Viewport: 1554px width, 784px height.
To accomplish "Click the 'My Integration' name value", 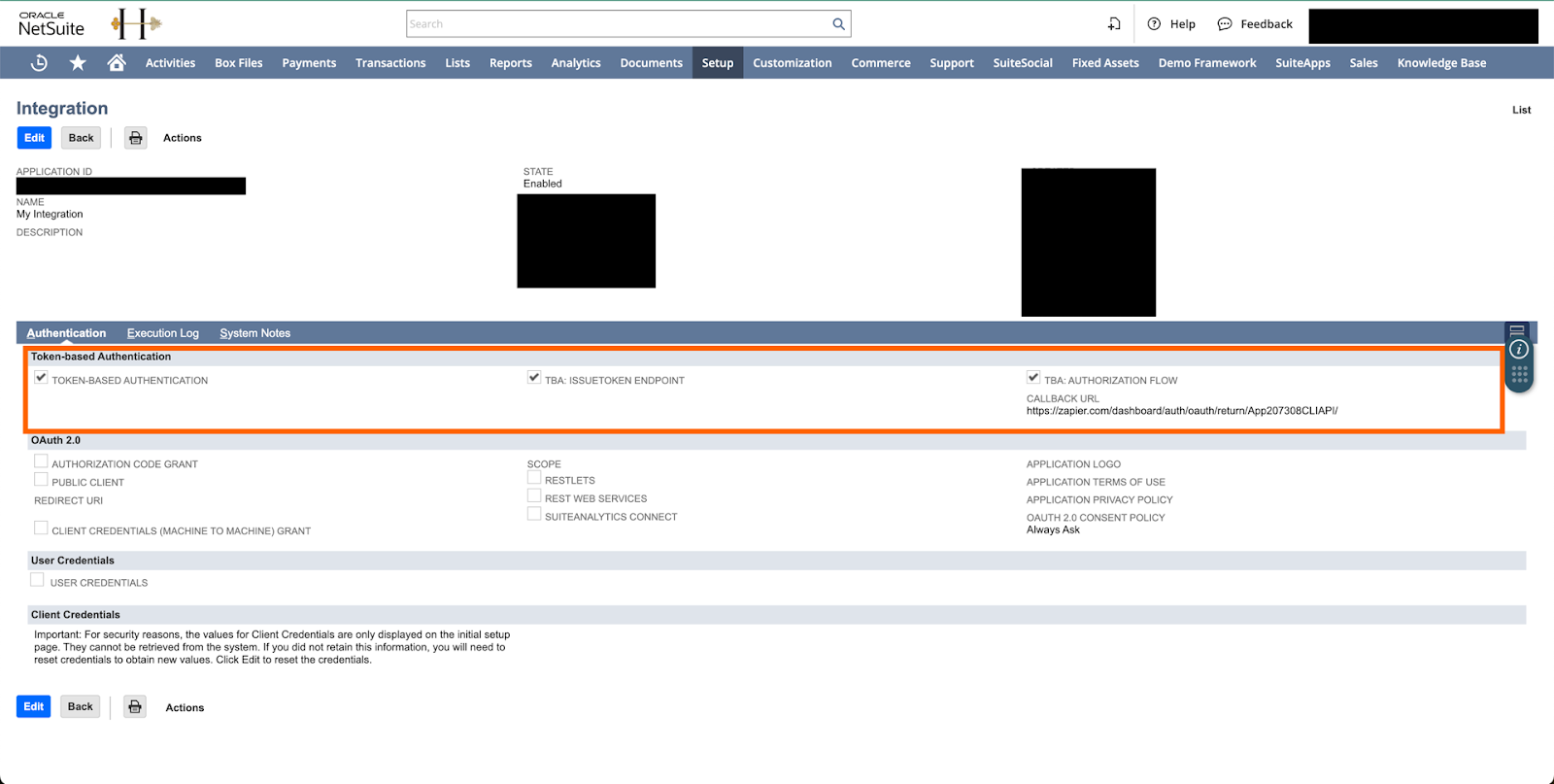I will pos(50,214).
